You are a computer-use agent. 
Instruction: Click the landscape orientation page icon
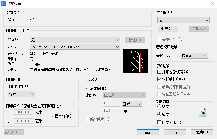point(203,113)
